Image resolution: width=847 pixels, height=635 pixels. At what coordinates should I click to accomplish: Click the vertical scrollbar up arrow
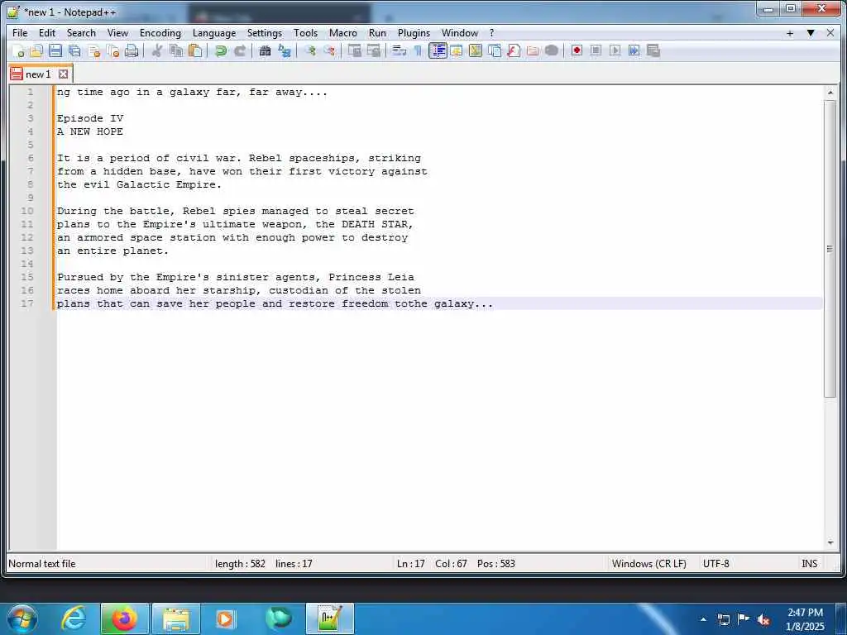click(830, 93)
